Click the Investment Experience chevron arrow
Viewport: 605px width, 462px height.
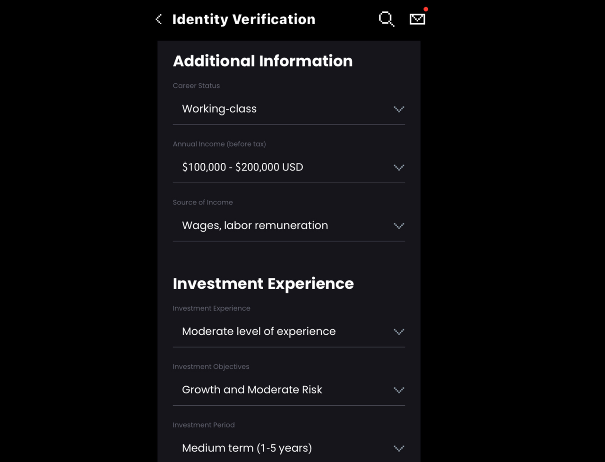click(x=399, y=331)
